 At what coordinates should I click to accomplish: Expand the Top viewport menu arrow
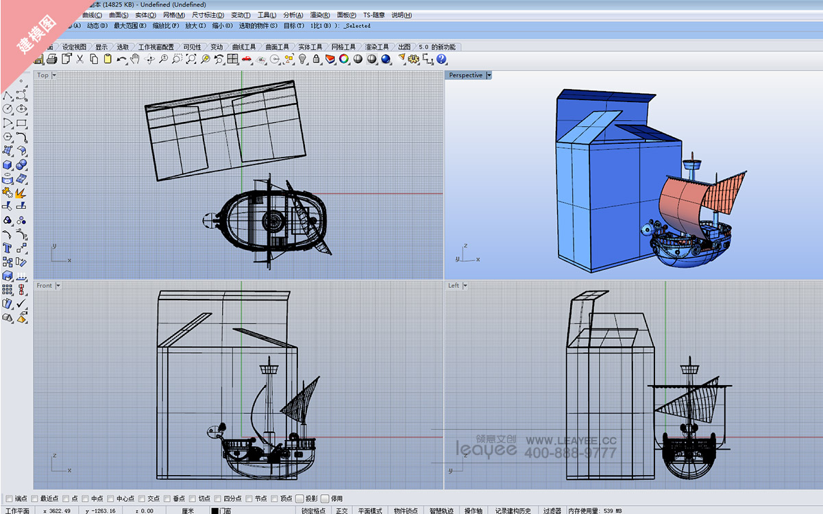click(54, 75)
